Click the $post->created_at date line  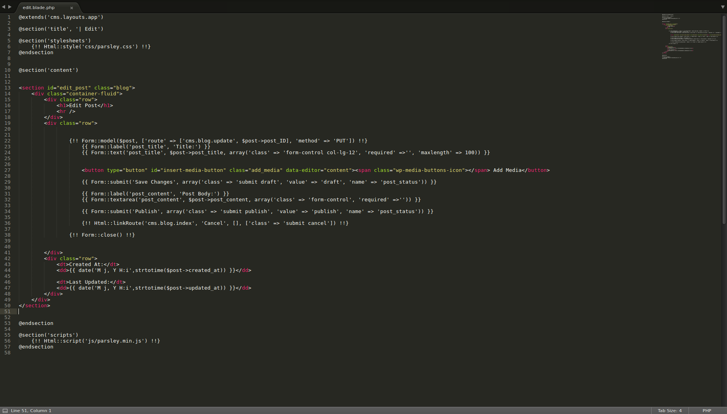click(154, 270)
